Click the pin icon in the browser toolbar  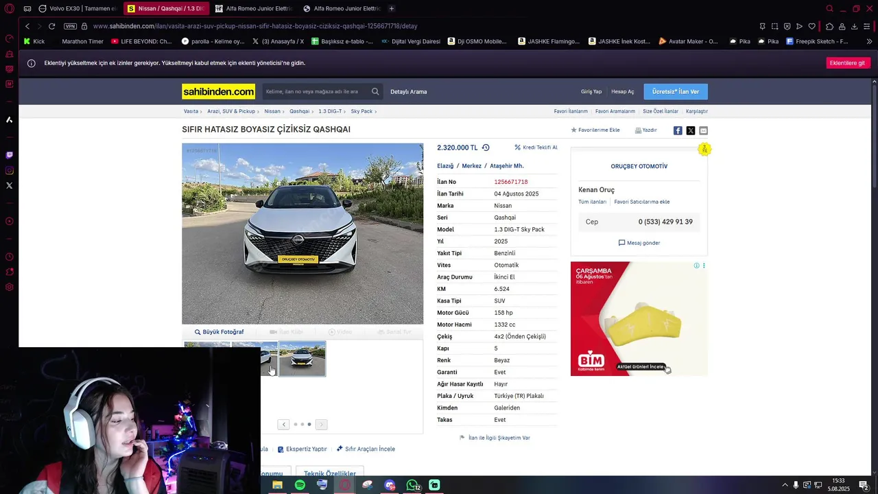[x=762, y=26]
